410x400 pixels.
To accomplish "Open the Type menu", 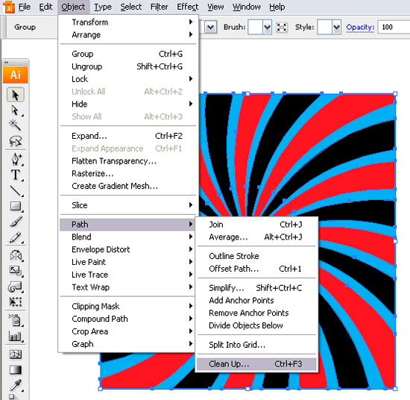I will tap(103, 7).
